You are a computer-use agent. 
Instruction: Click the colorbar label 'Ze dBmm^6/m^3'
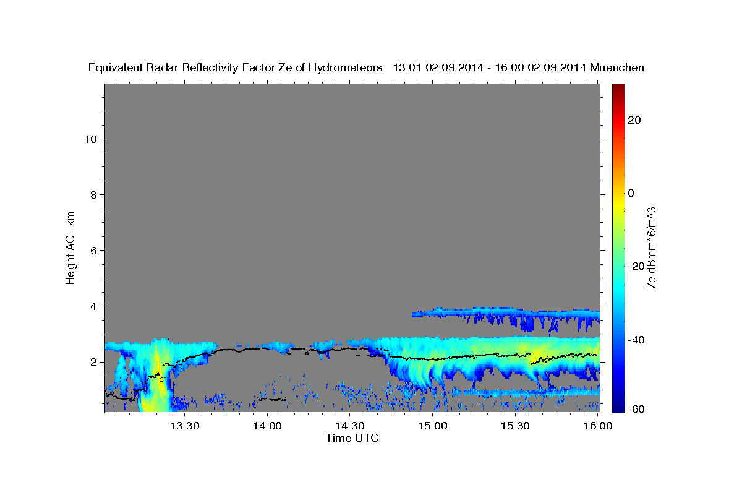pyautogui.click(x=650, y=247)
